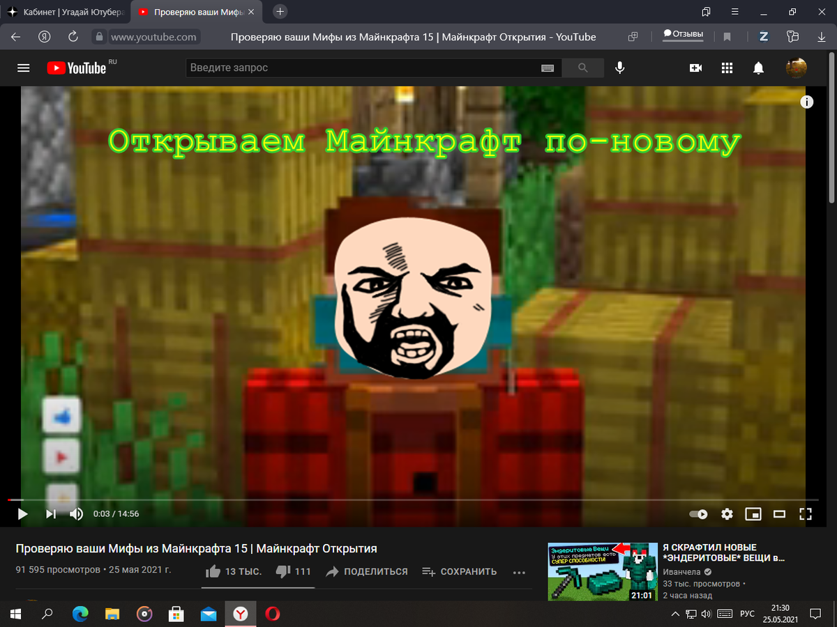The width and height of the screenshot is (837, 627).
Task: Toggle the autoplay switch in the player
Action: (x=697, y=514)
